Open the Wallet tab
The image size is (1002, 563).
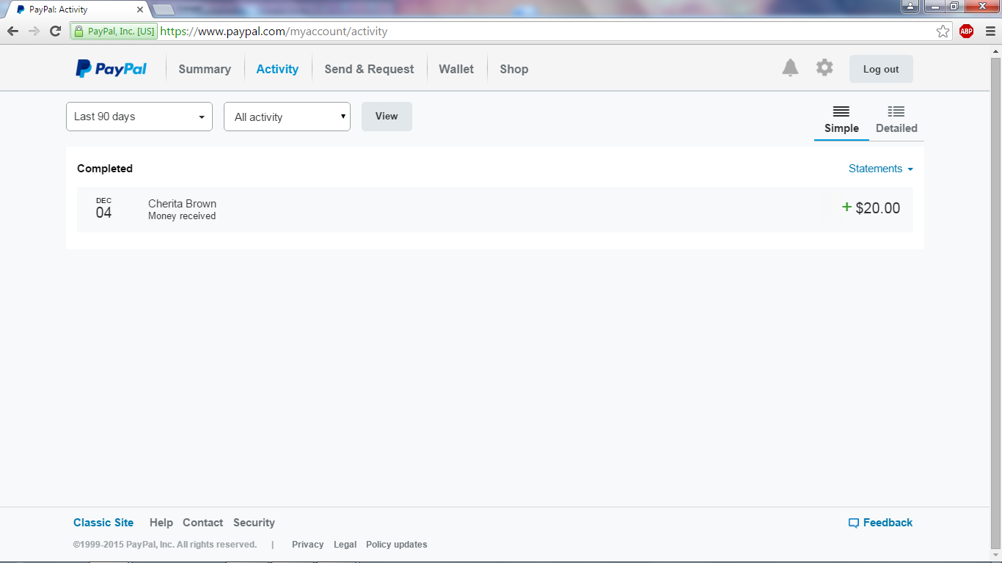pyautogui.click(x=456, y=69)
